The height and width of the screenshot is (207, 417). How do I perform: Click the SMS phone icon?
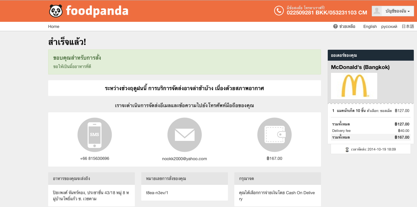pyautogui.click(x=95, y=134)
